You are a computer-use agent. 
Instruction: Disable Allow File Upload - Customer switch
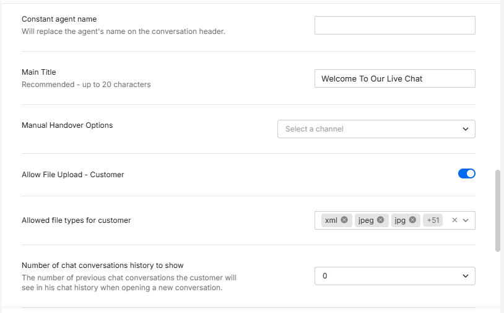click(467, 173)
